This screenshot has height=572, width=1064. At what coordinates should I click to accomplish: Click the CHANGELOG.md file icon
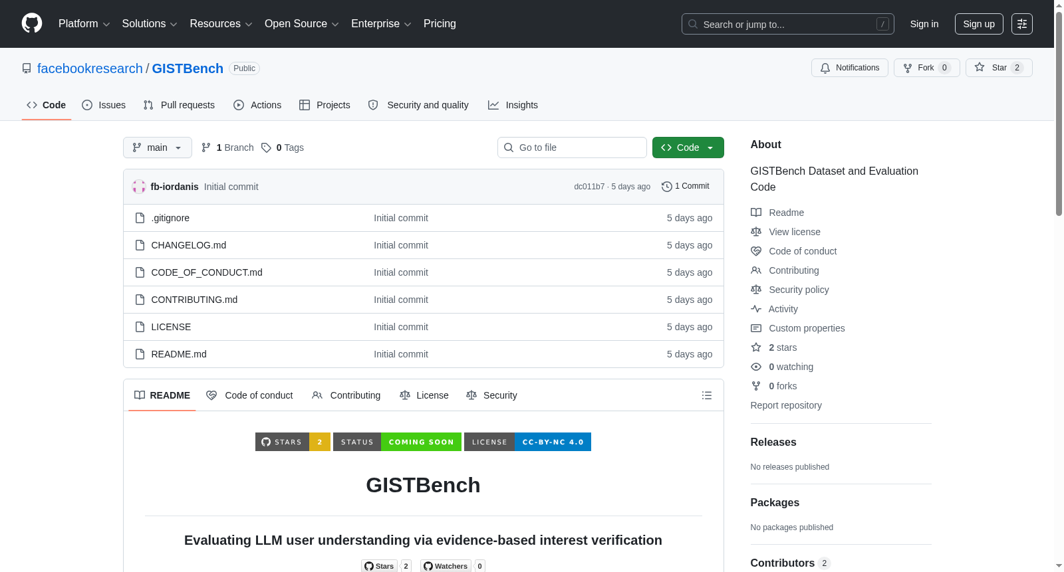click(140, 245)
